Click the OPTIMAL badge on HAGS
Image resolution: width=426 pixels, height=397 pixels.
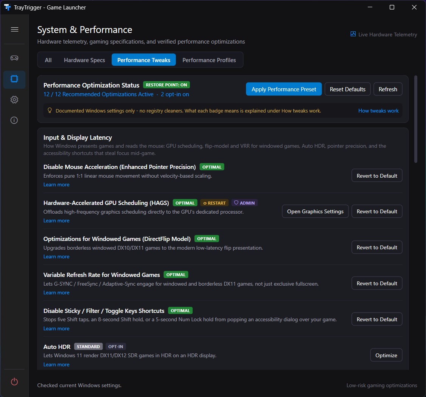coord(185,203)
